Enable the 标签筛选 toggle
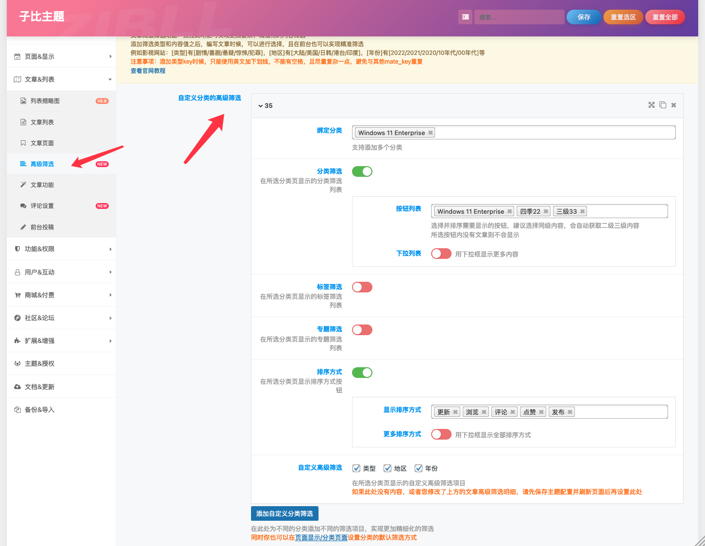This screenshot has height=546, width=705. [362, 287]
